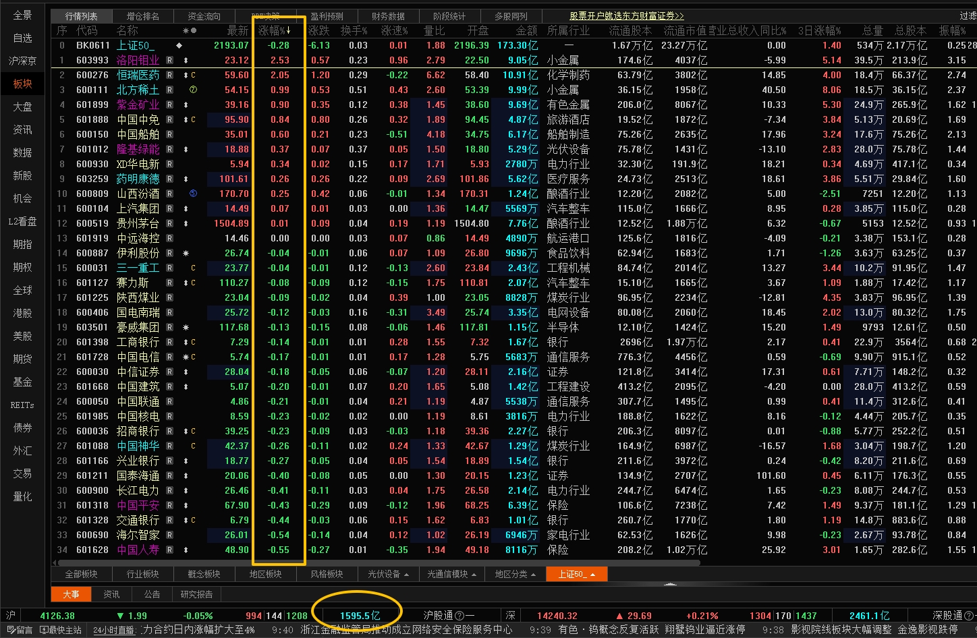Expand the 光伏设备 tab dropdown arrow
The width and height of the screenshot is (977, 638).
[x=407, y=575]
